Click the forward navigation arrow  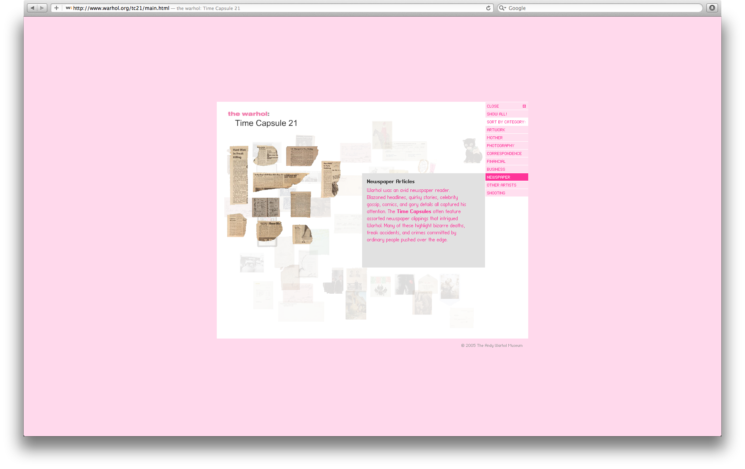(42, 7)
